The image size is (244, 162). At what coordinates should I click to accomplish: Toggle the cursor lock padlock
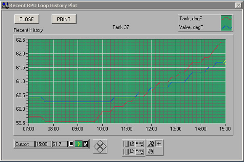coord(85,144)
